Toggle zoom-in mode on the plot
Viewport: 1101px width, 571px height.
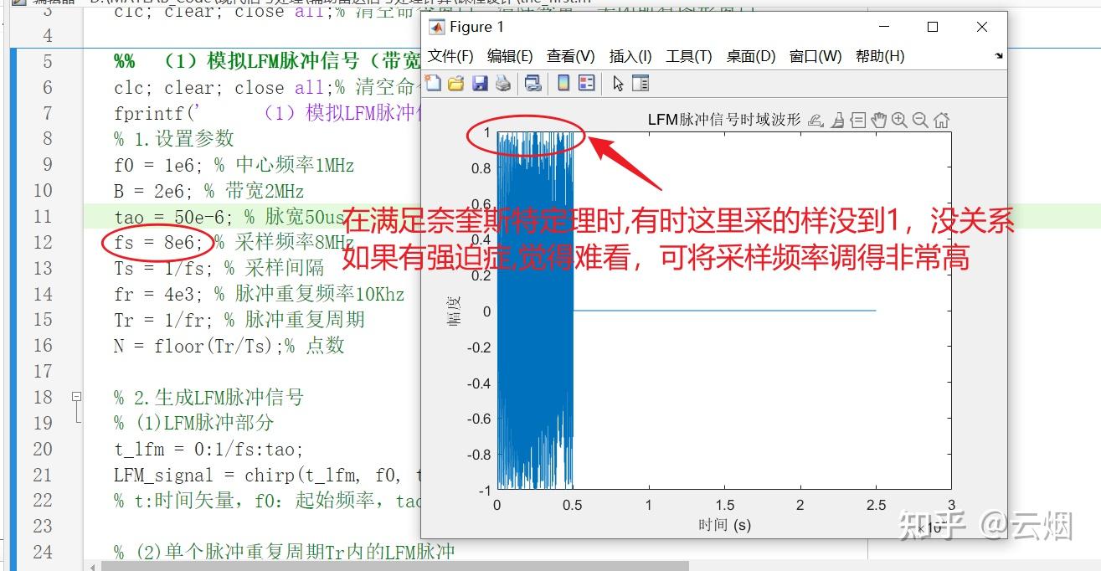click(899, 120)
